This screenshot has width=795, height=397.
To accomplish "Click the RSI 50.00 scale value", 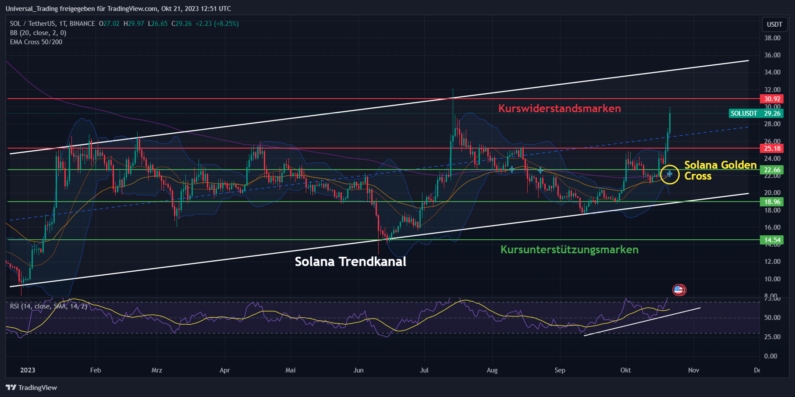I will pos(772,318).
